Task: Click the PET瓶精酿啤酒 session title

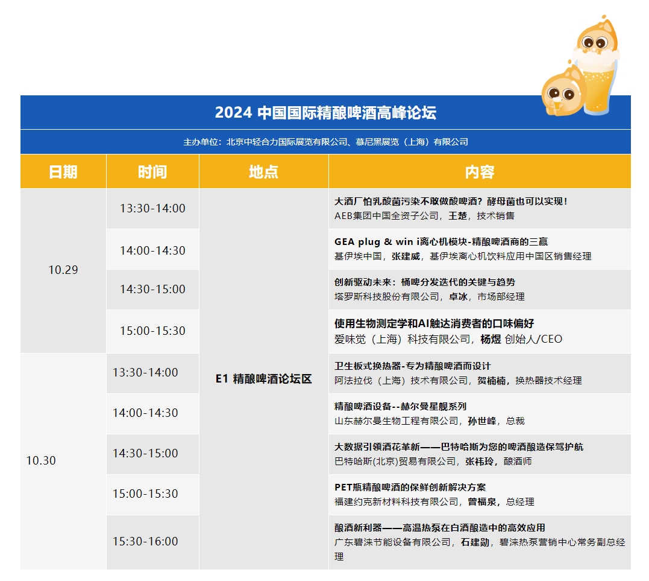Action: [410, 487]
